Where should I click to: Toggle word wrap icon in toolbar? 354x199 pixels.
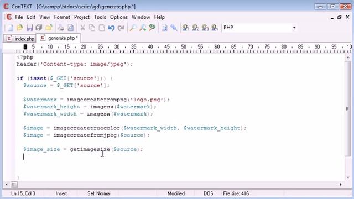click(x=164, y=28)
